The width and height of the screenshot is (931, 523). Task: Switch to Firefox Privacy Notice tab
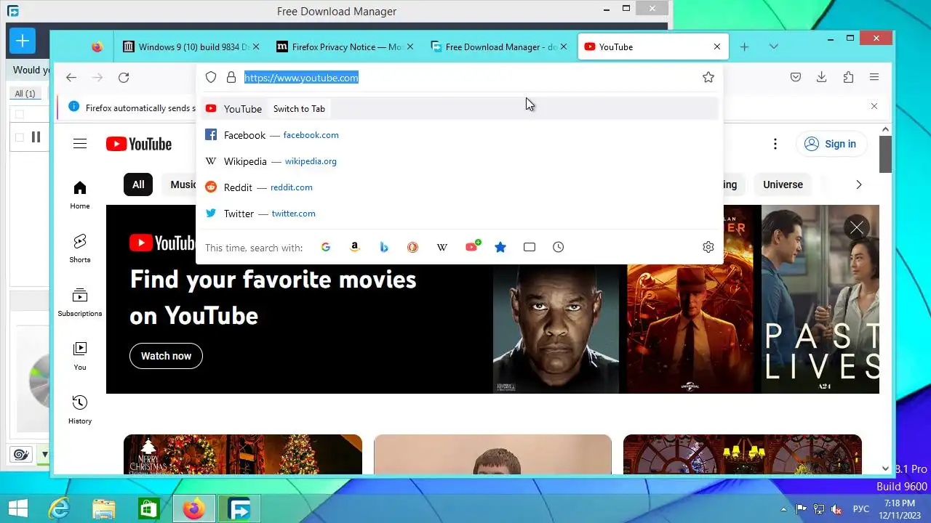tap(346, 46)
